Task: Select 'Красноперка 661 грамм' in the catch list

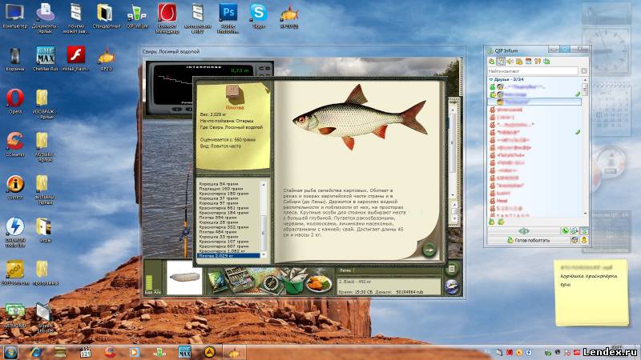Action: (x=224, y=208)
